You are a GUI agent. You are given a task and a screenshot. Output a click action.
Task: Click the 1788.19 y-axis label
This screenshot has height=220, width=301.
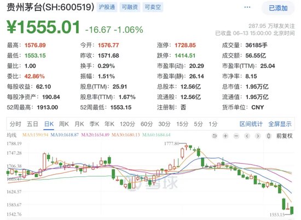tap(14, 143)
